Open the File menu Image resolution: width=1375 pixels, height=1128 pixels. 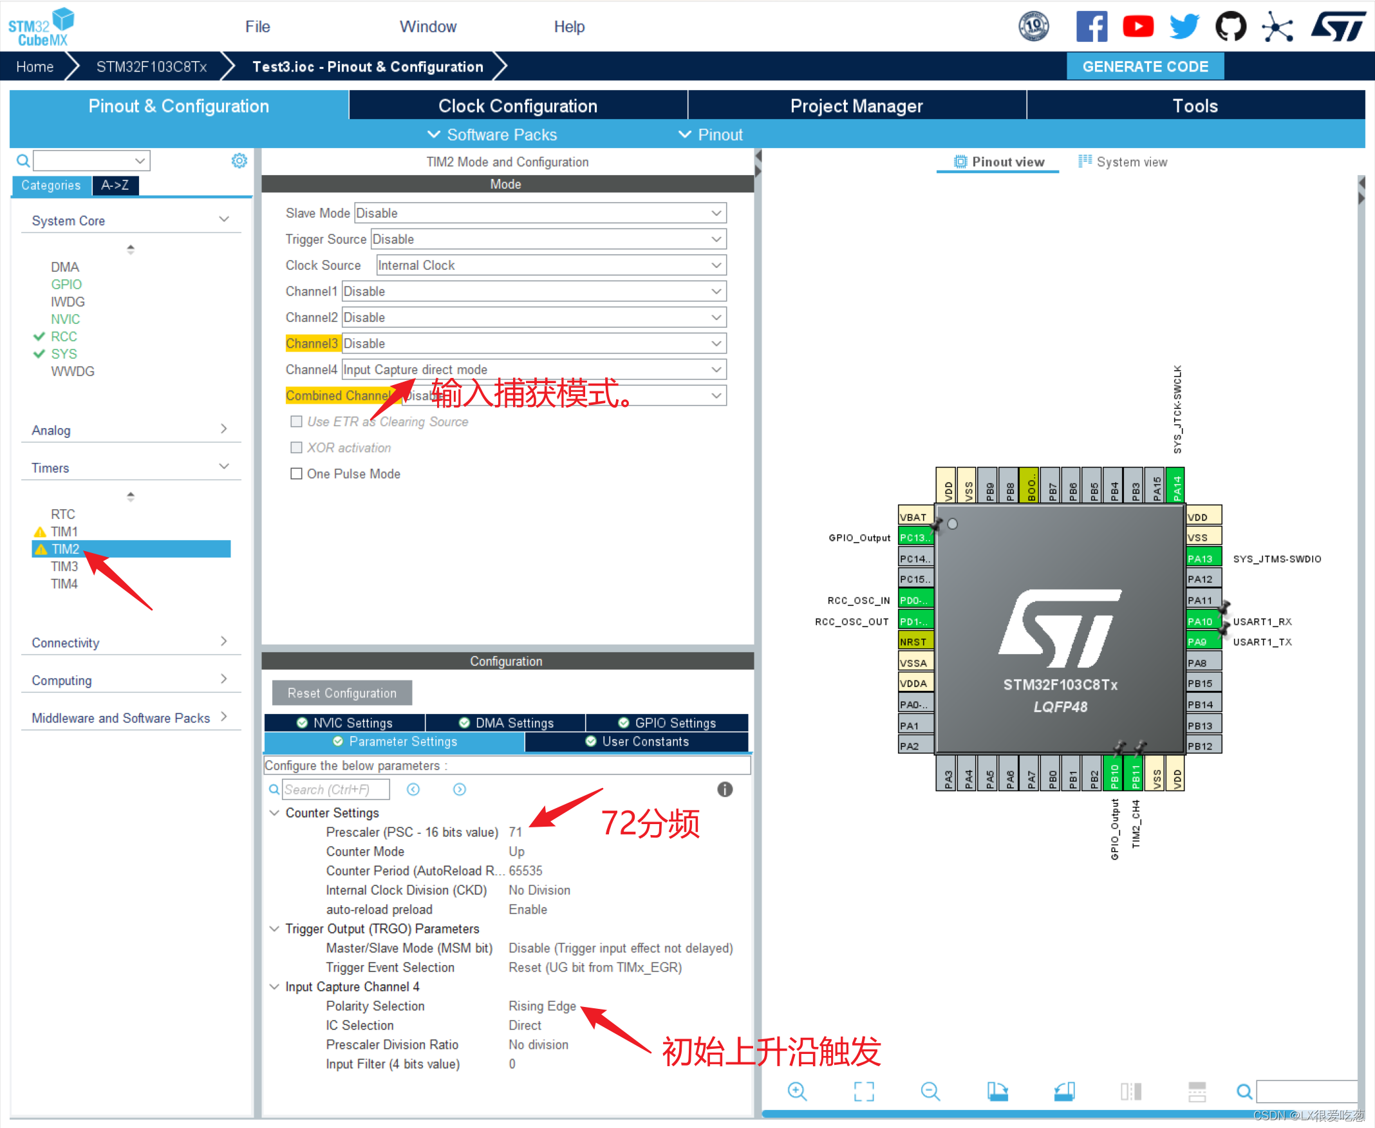click(257, 26)
